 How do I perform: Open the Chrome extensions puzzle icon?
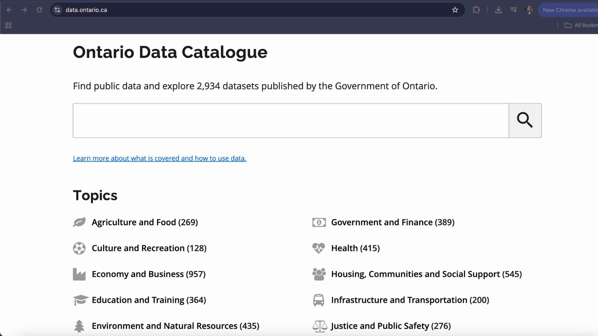476,10
